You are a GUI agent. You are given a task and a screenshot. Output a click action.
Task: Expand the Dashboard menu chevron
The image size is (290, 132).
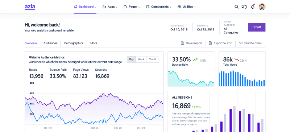[x=95, y=7]
